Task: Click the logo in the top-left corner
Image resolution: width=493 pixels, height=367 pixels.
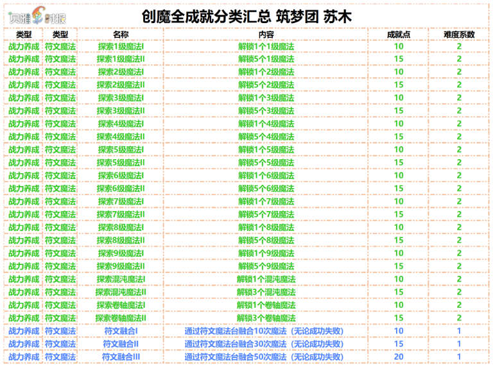Action: [41, 15]
